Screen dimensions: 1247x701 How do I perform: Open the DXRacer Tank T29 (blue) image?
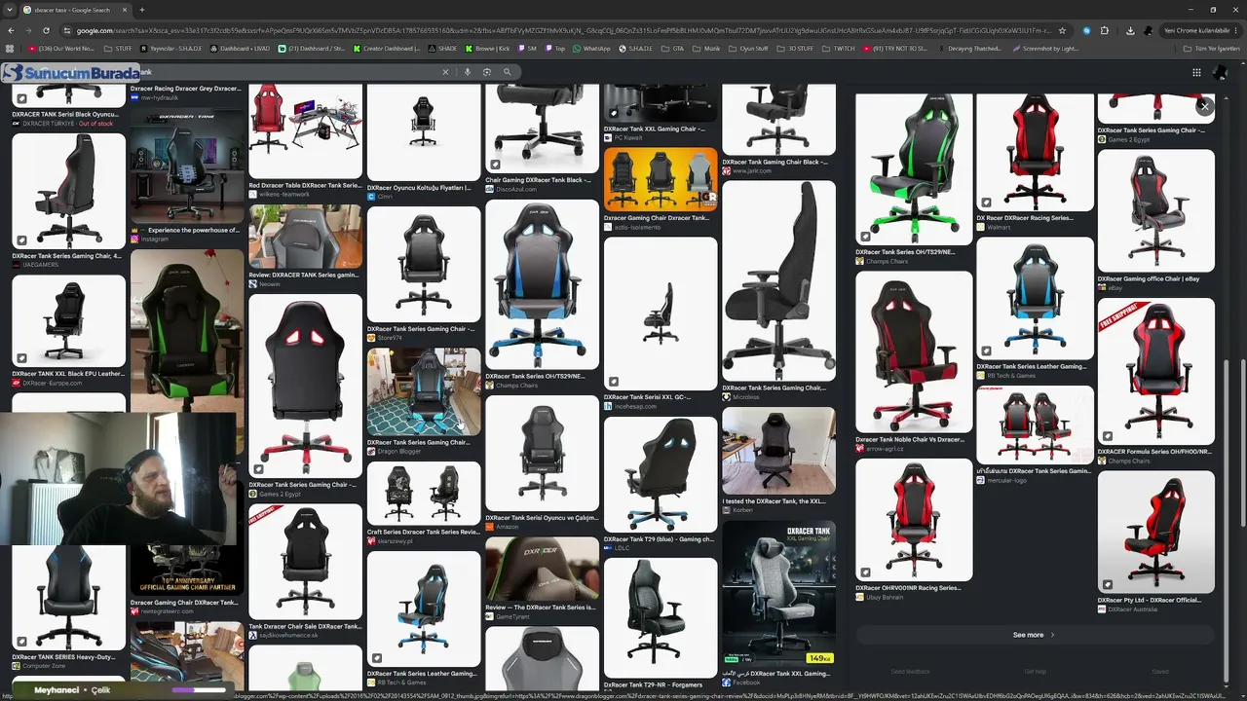point(661,475)
